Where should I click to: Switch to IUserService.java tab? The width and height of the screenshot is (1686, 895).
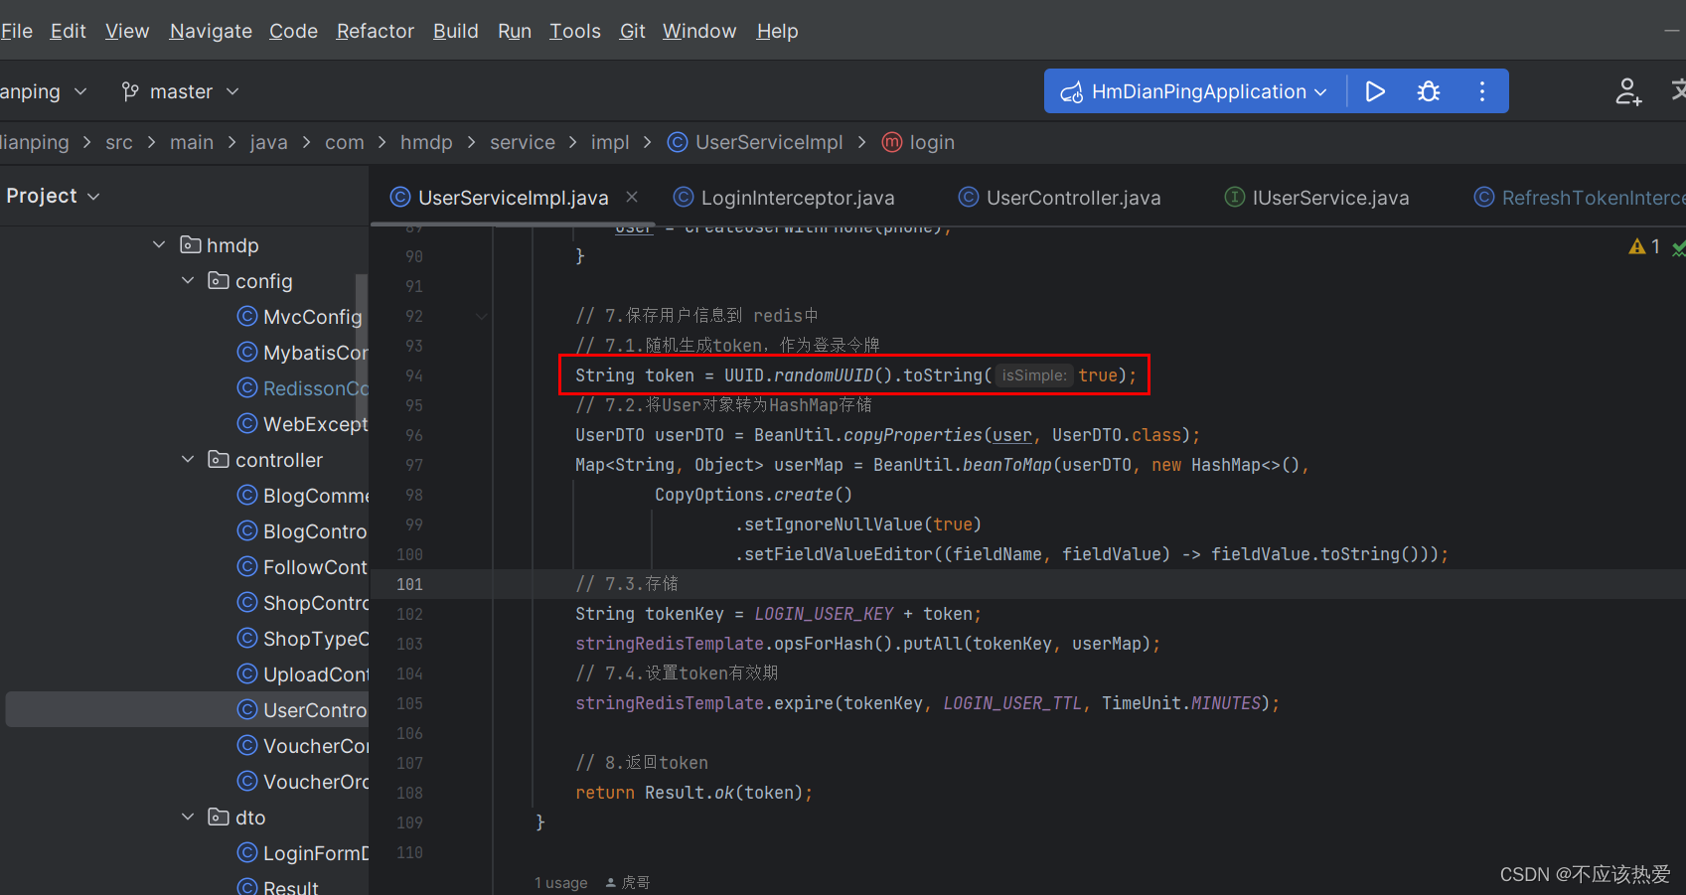point(1317,198)
